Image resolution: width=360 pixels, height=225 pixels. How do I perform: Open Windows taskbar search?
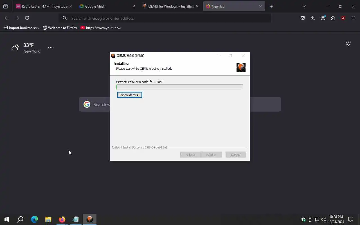tap(20, 219)
